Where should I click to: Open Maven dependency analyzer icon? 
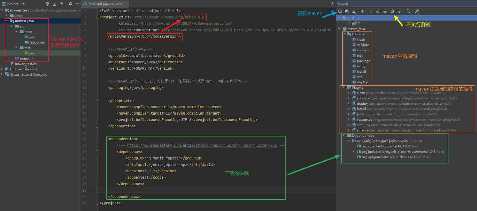408,11
